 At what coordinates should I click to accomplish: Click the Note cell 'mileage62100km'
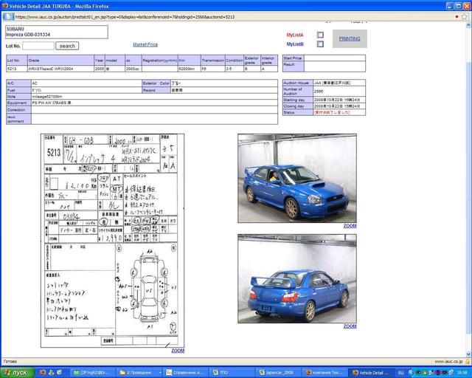point(154,97)
